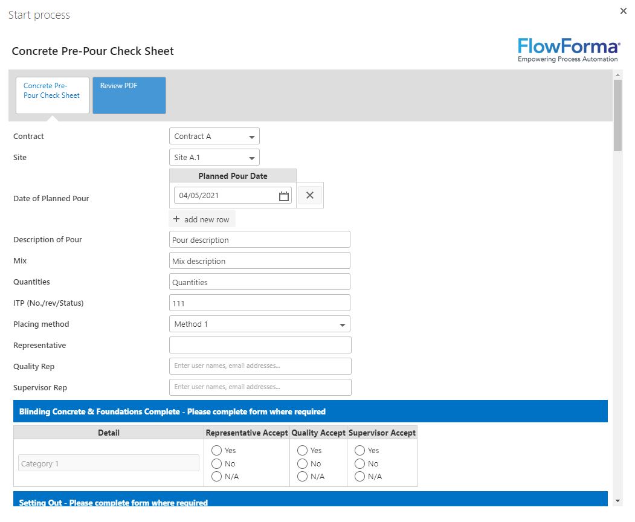This screenshot has width=635, height=522.
Task: Click the Date of Planned Pour label
Action: [x=51, y=198]
